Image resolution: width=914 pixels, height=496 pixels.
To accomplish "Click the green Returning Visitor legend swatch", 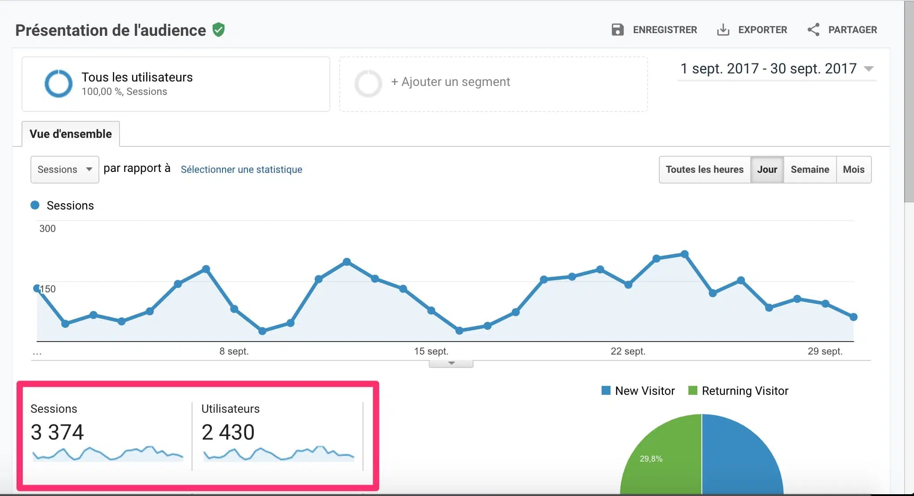I will 692,390.
